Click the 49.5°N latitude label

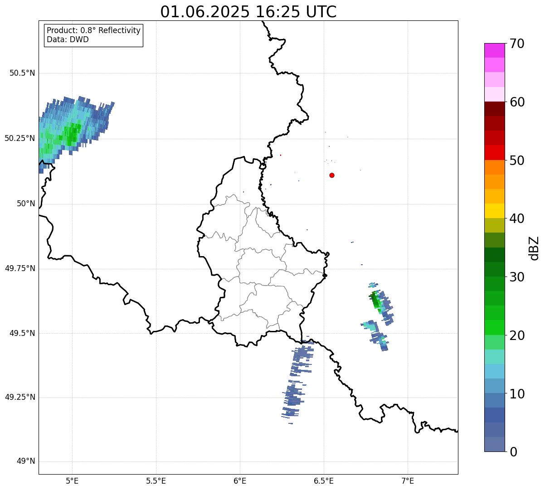pyautogui.click(x=22, y=333)
